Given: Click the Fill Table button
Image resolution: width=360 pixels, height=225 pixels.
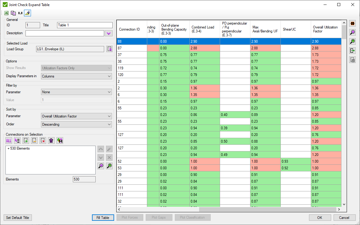Looking at the screenshot, I should click(103, 217).
